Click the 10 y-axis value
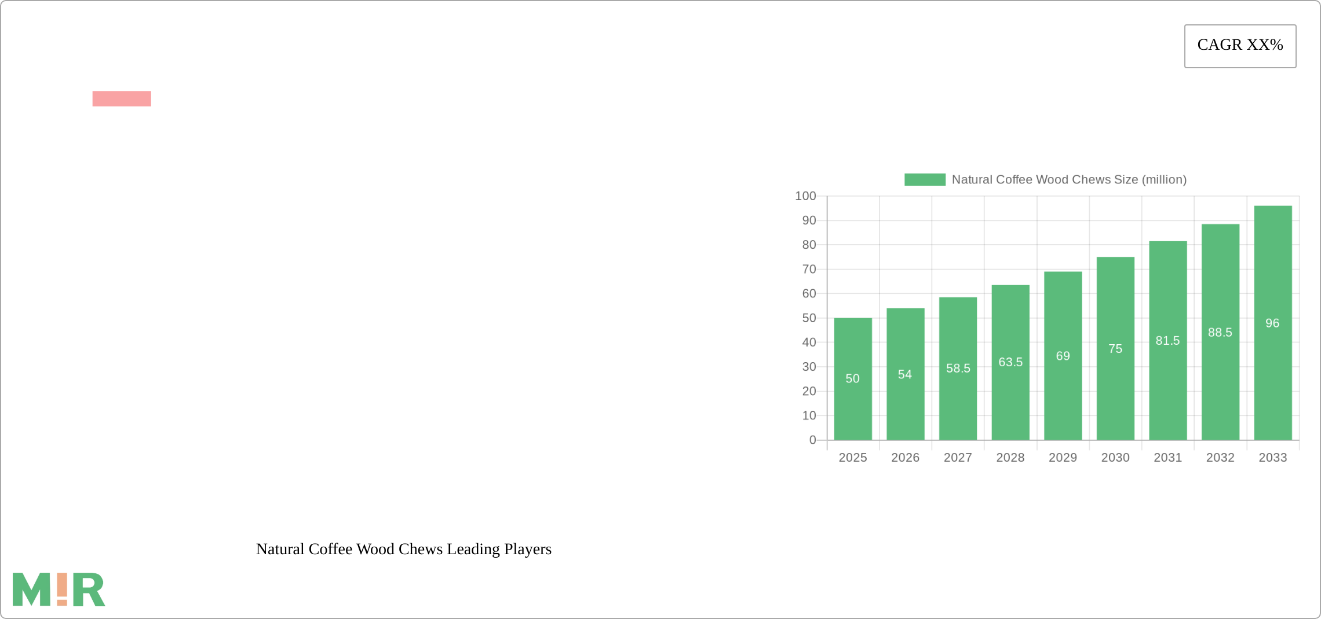Viewport: 1321px width, 619px height. tap(809, 415)
